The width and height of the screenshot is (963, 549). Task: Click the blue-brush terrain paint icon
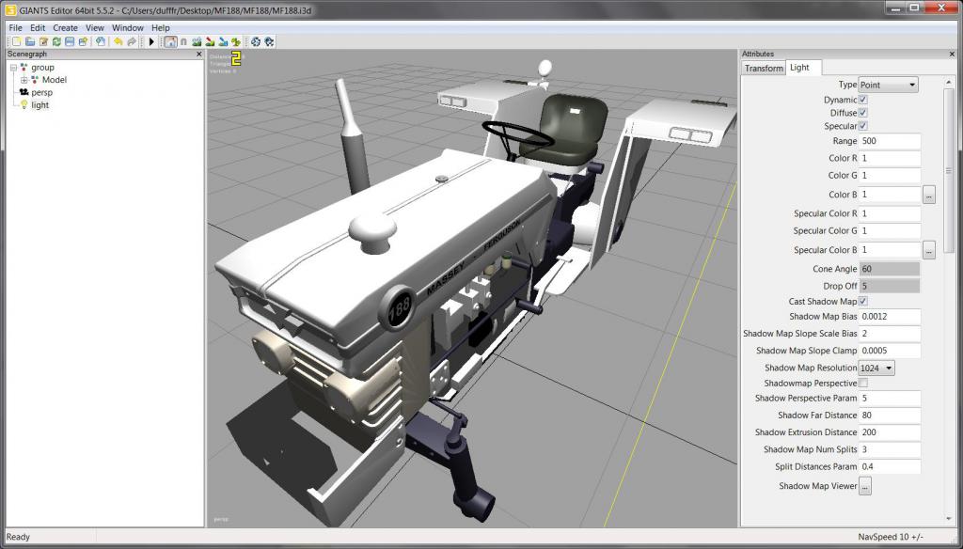[223, 41]
